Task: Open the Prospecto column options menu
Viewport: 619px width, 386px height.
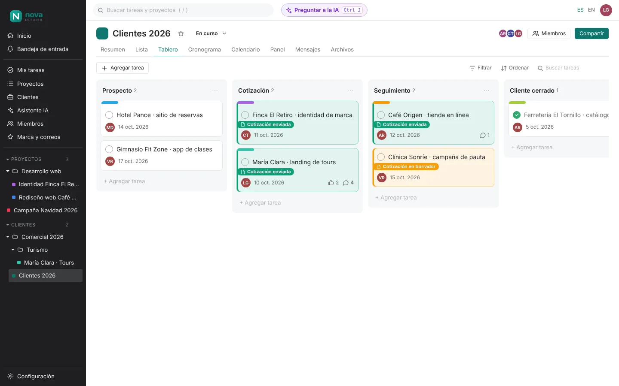Action: (x=215, y=90)
